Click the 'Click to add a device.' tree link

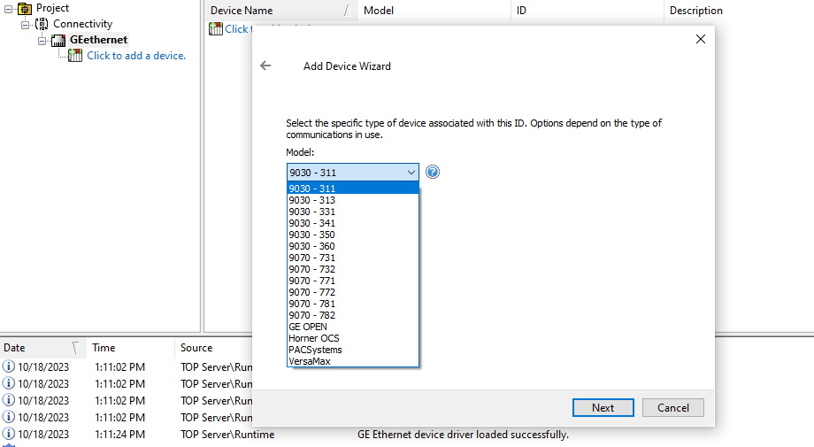click(136, 56)
